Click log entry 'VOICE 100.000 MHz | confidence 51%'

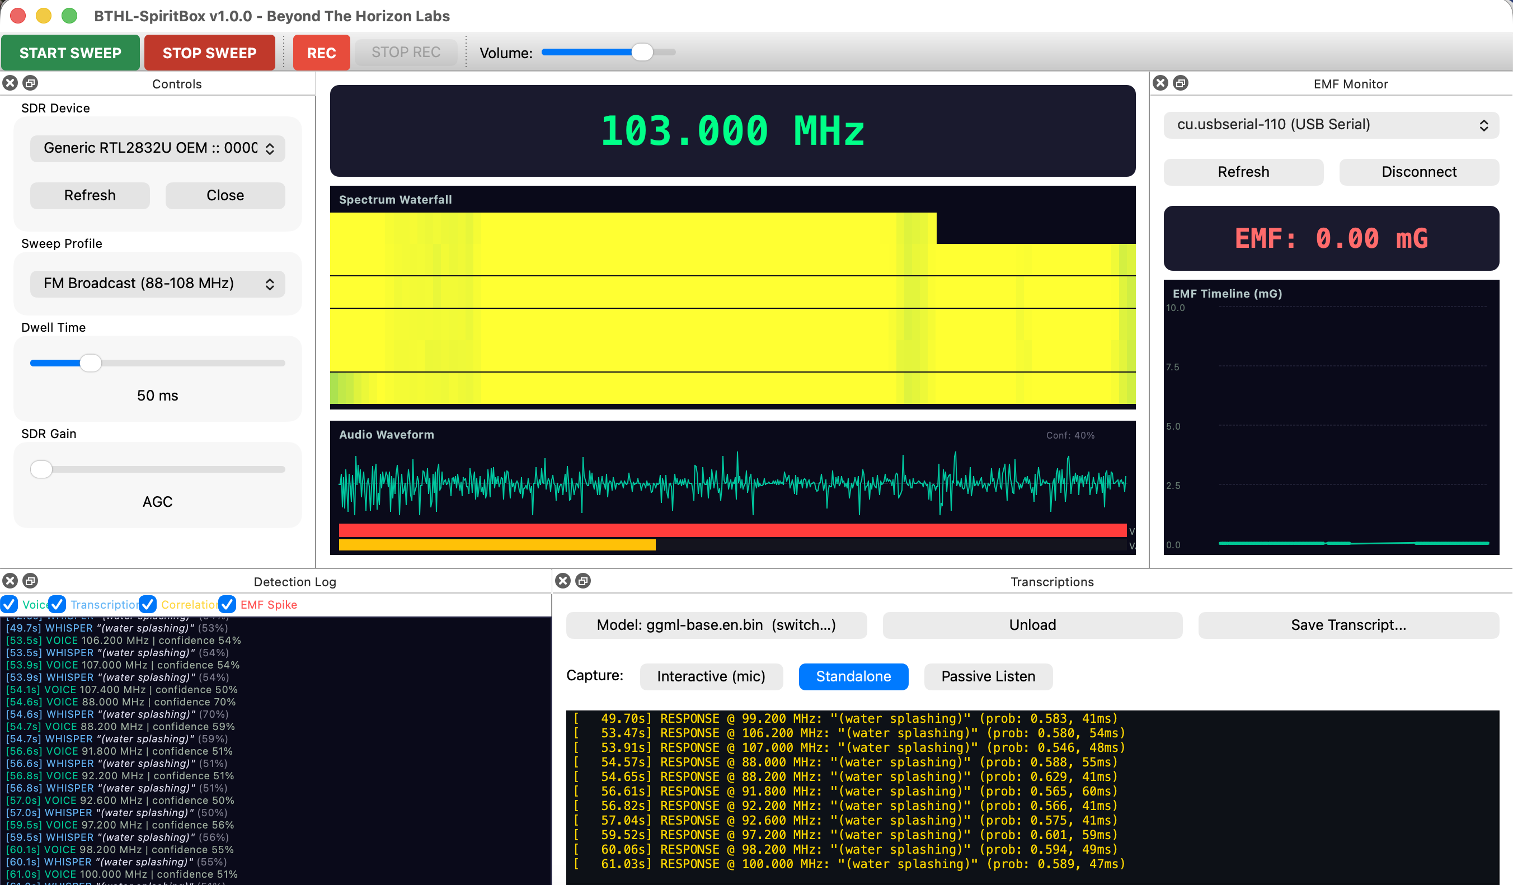(122, 874)
